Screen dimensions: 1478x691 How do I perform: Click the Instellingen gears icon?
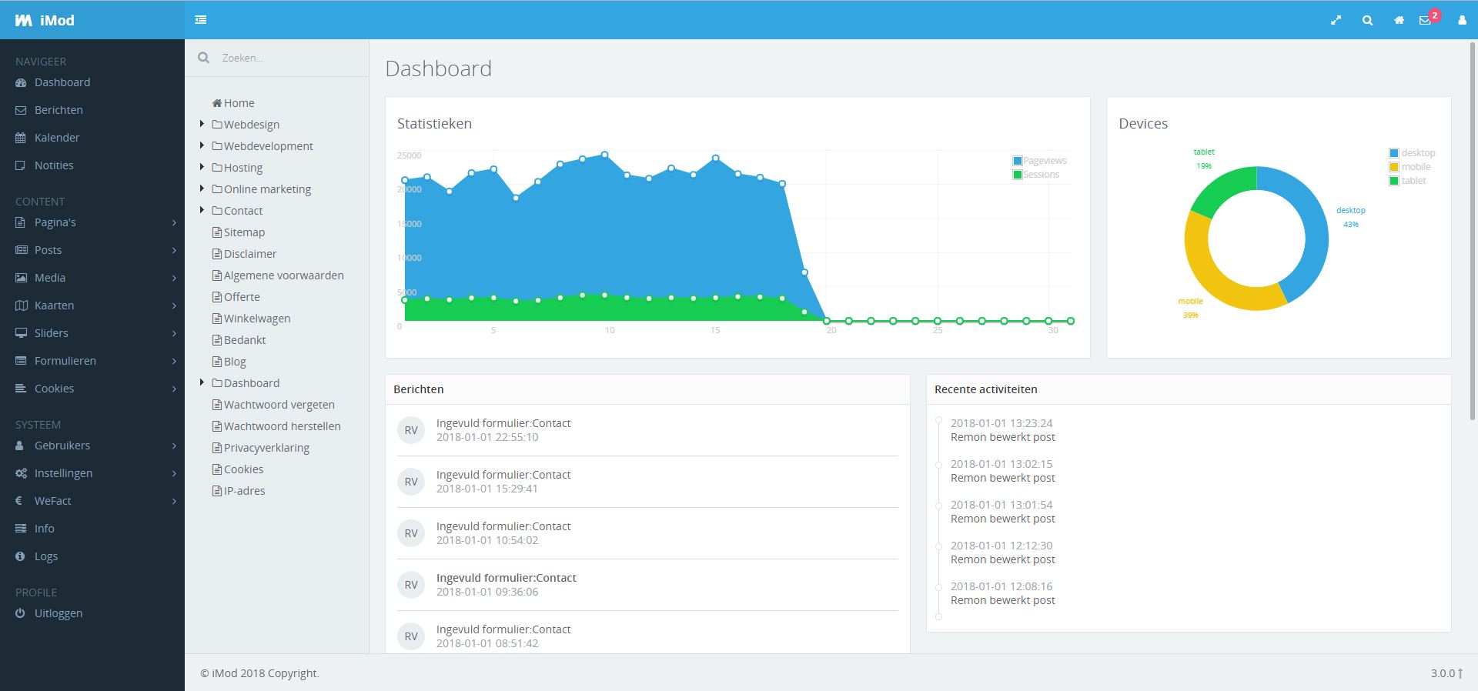click(21, 473)
